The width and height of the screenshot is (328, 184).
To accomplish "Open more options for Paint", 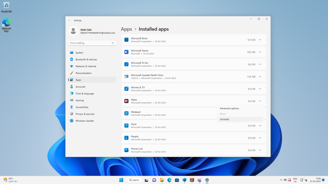I will point(260,126).
